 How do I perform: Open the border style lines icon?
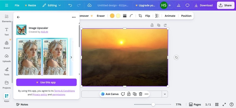point(125,16)
